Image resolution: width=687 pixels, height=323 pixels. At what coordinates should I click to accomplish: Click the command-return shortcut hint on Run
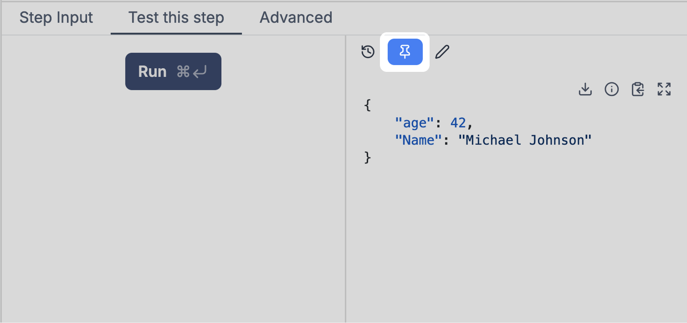[x=192, y=71]
